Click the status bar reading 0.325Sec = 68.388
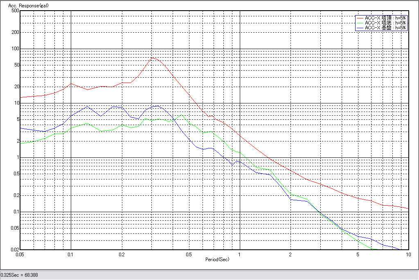Image resolution: width=419 pixels, height=280 pixels. 19,275
